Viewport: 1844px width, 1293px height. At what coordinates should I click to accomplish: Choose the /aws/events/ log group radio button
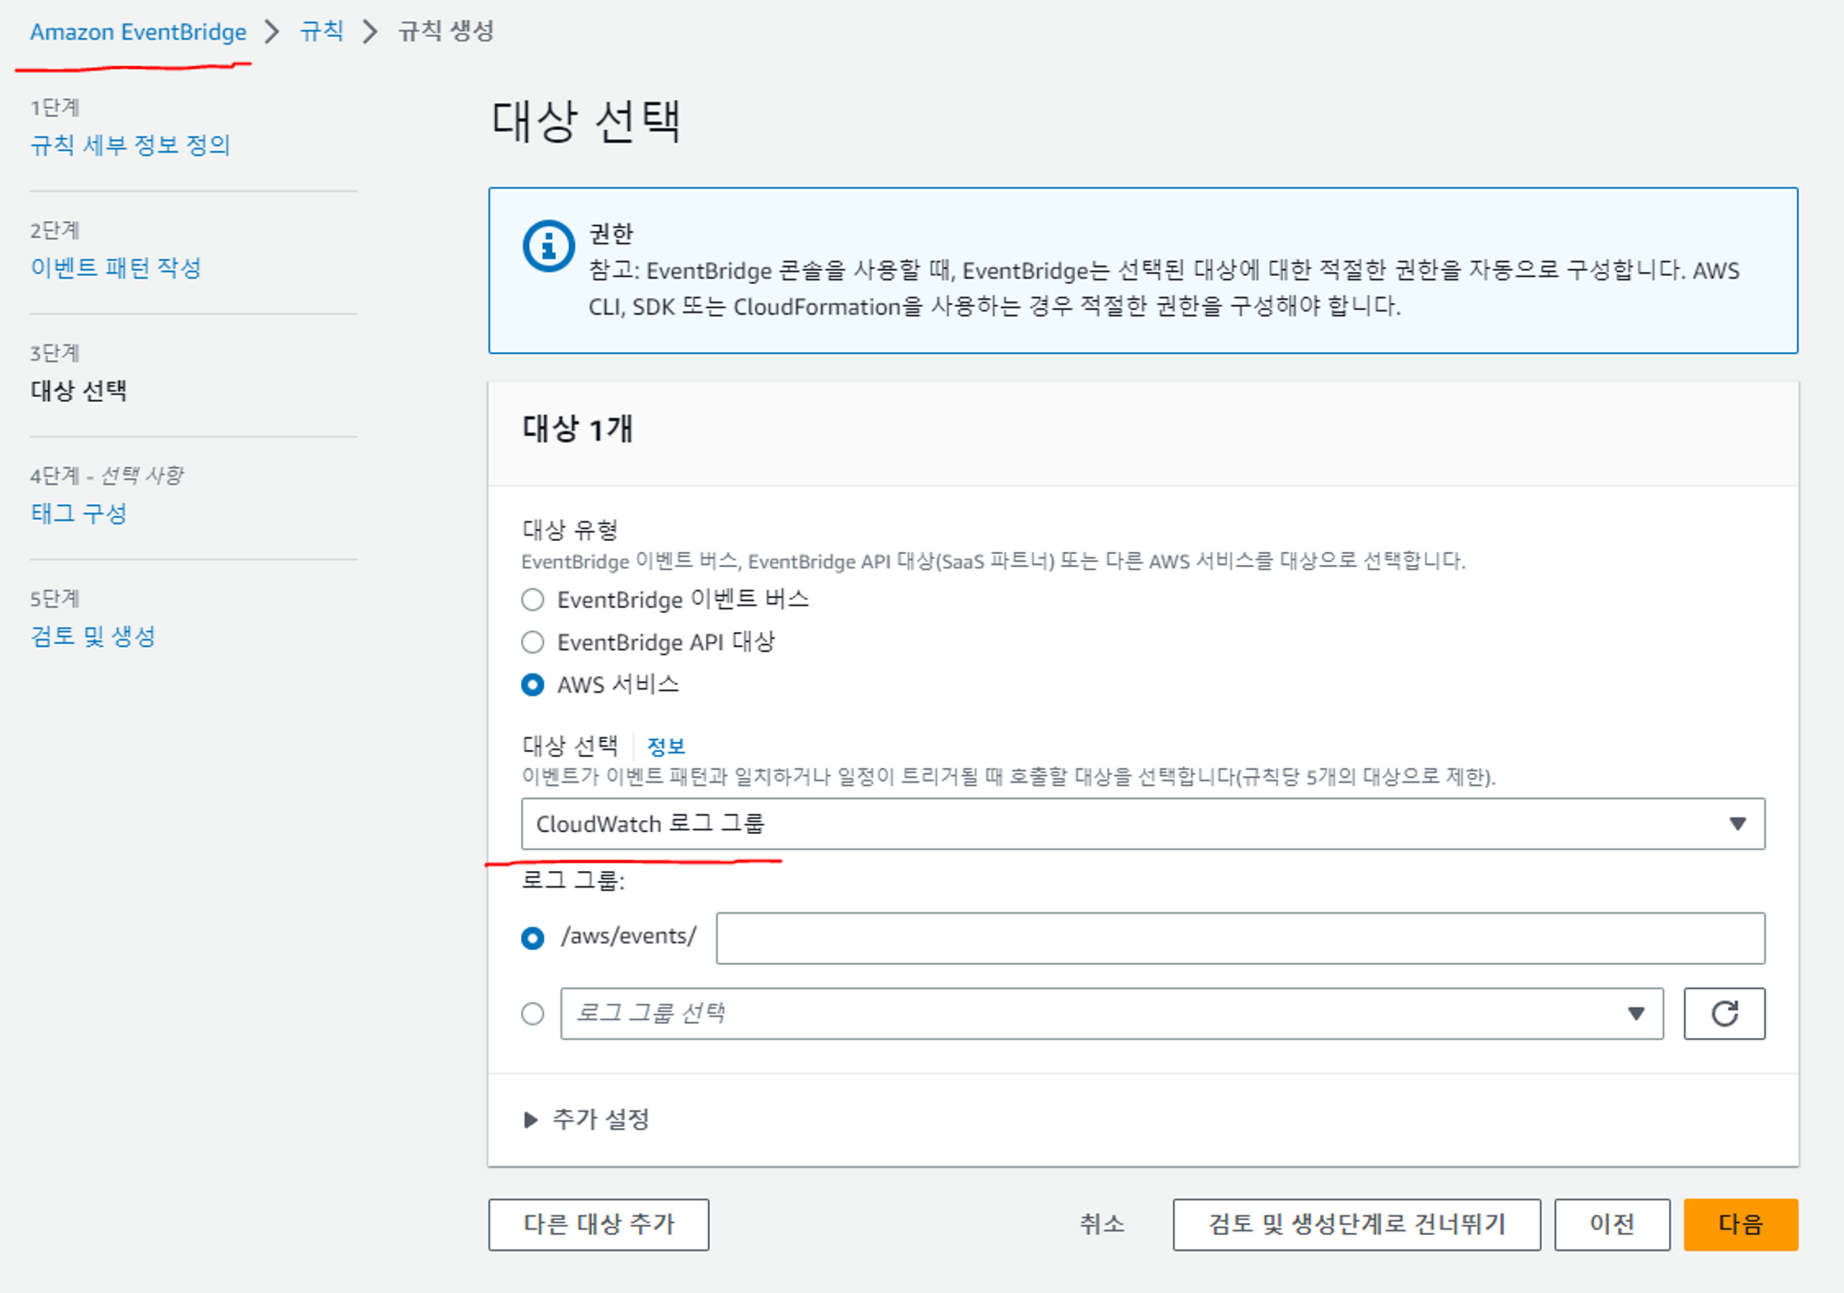coord(533,938)
